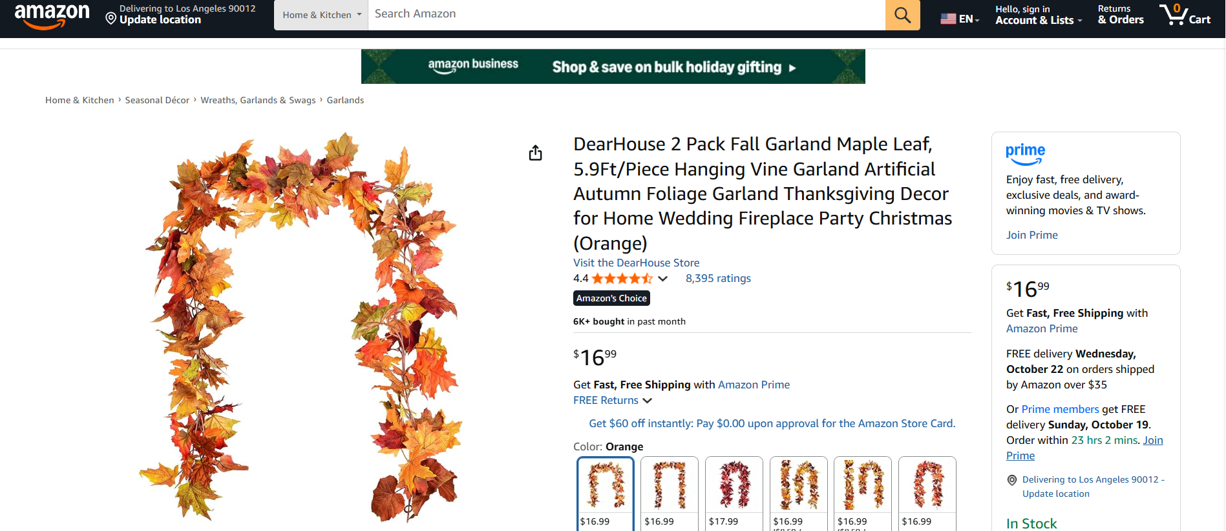Click the sidebar delivery location pin icon

point(1012,480)
